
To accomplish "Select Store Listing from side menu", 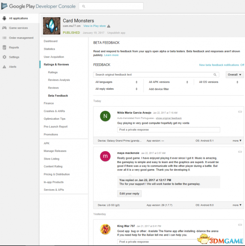I will click(52, 158).
